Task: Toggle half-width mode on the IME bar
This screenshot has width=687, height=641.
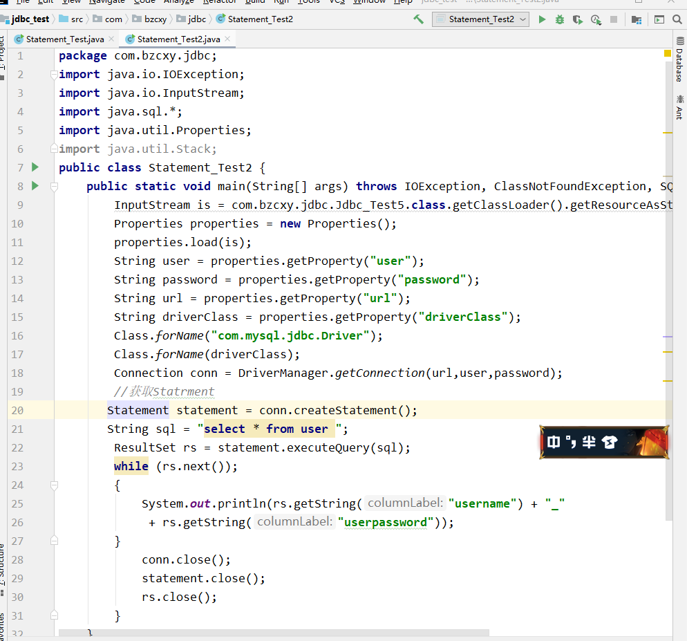Action: point(589,442)
